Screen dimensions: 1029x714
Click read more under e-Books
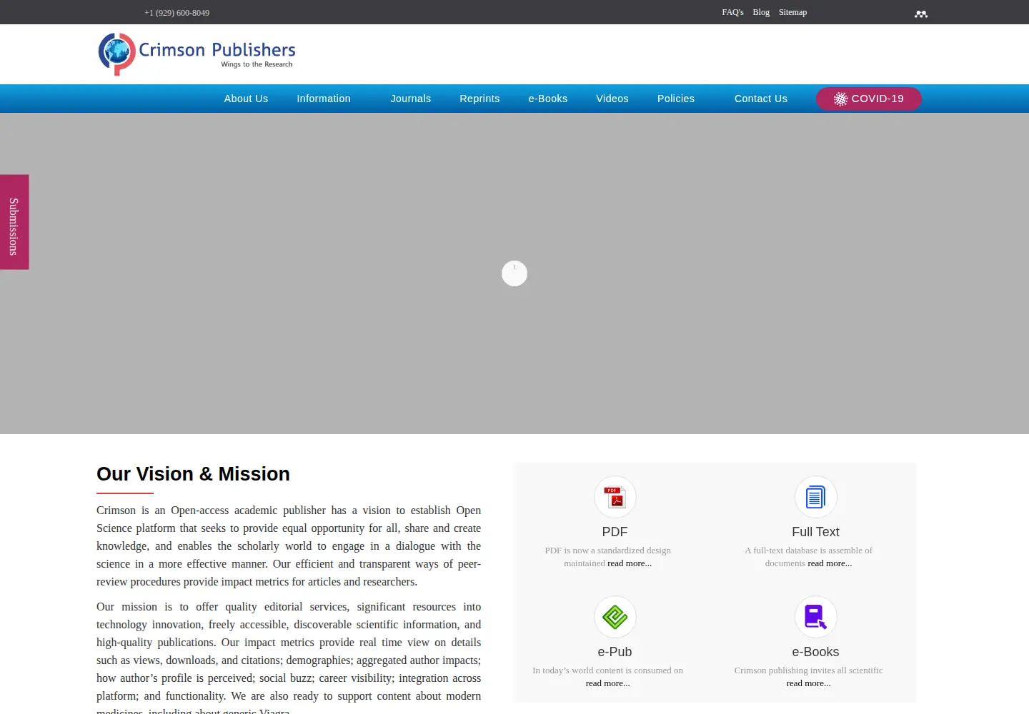point(809,683)
